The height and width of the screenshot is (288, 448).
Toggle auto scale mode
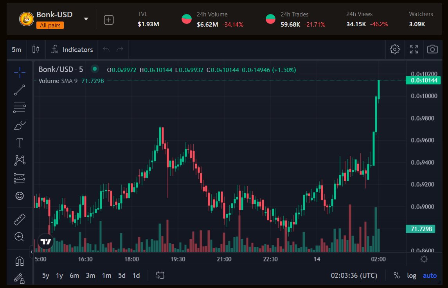click(430, 275)
